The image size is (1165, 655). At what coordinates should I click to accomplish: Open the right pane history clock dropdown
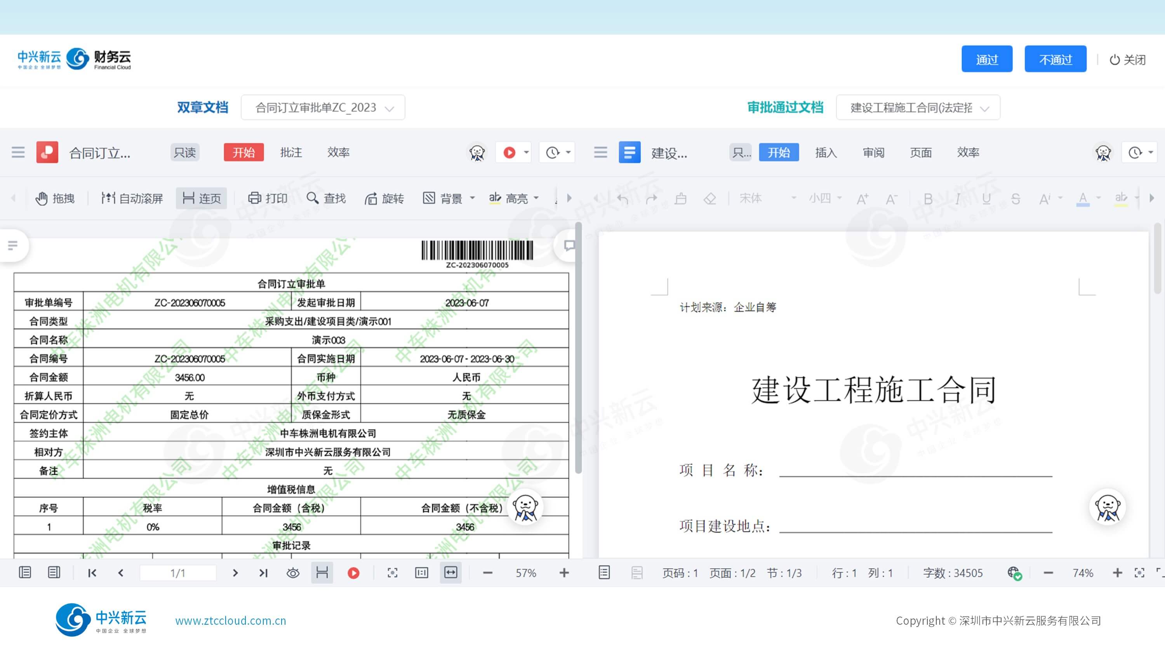coord(1140,152)
